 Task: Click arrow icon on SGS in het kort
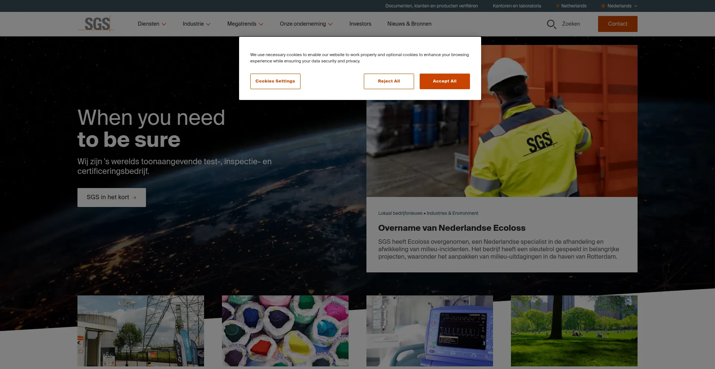tap(134, 198)
